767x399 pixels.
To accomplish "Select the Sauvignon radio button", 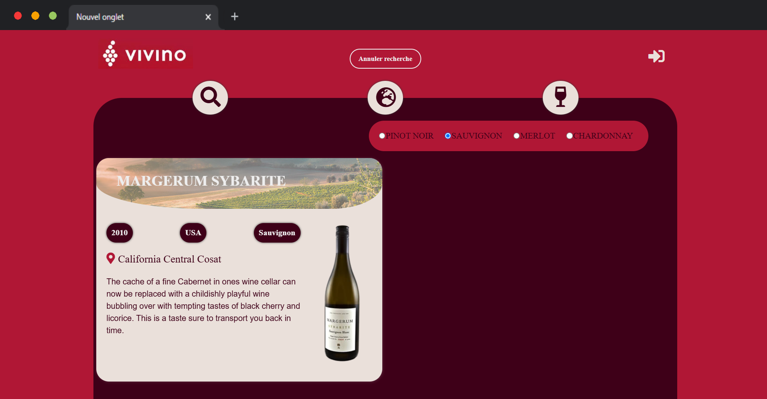I will tap(448, 136).
